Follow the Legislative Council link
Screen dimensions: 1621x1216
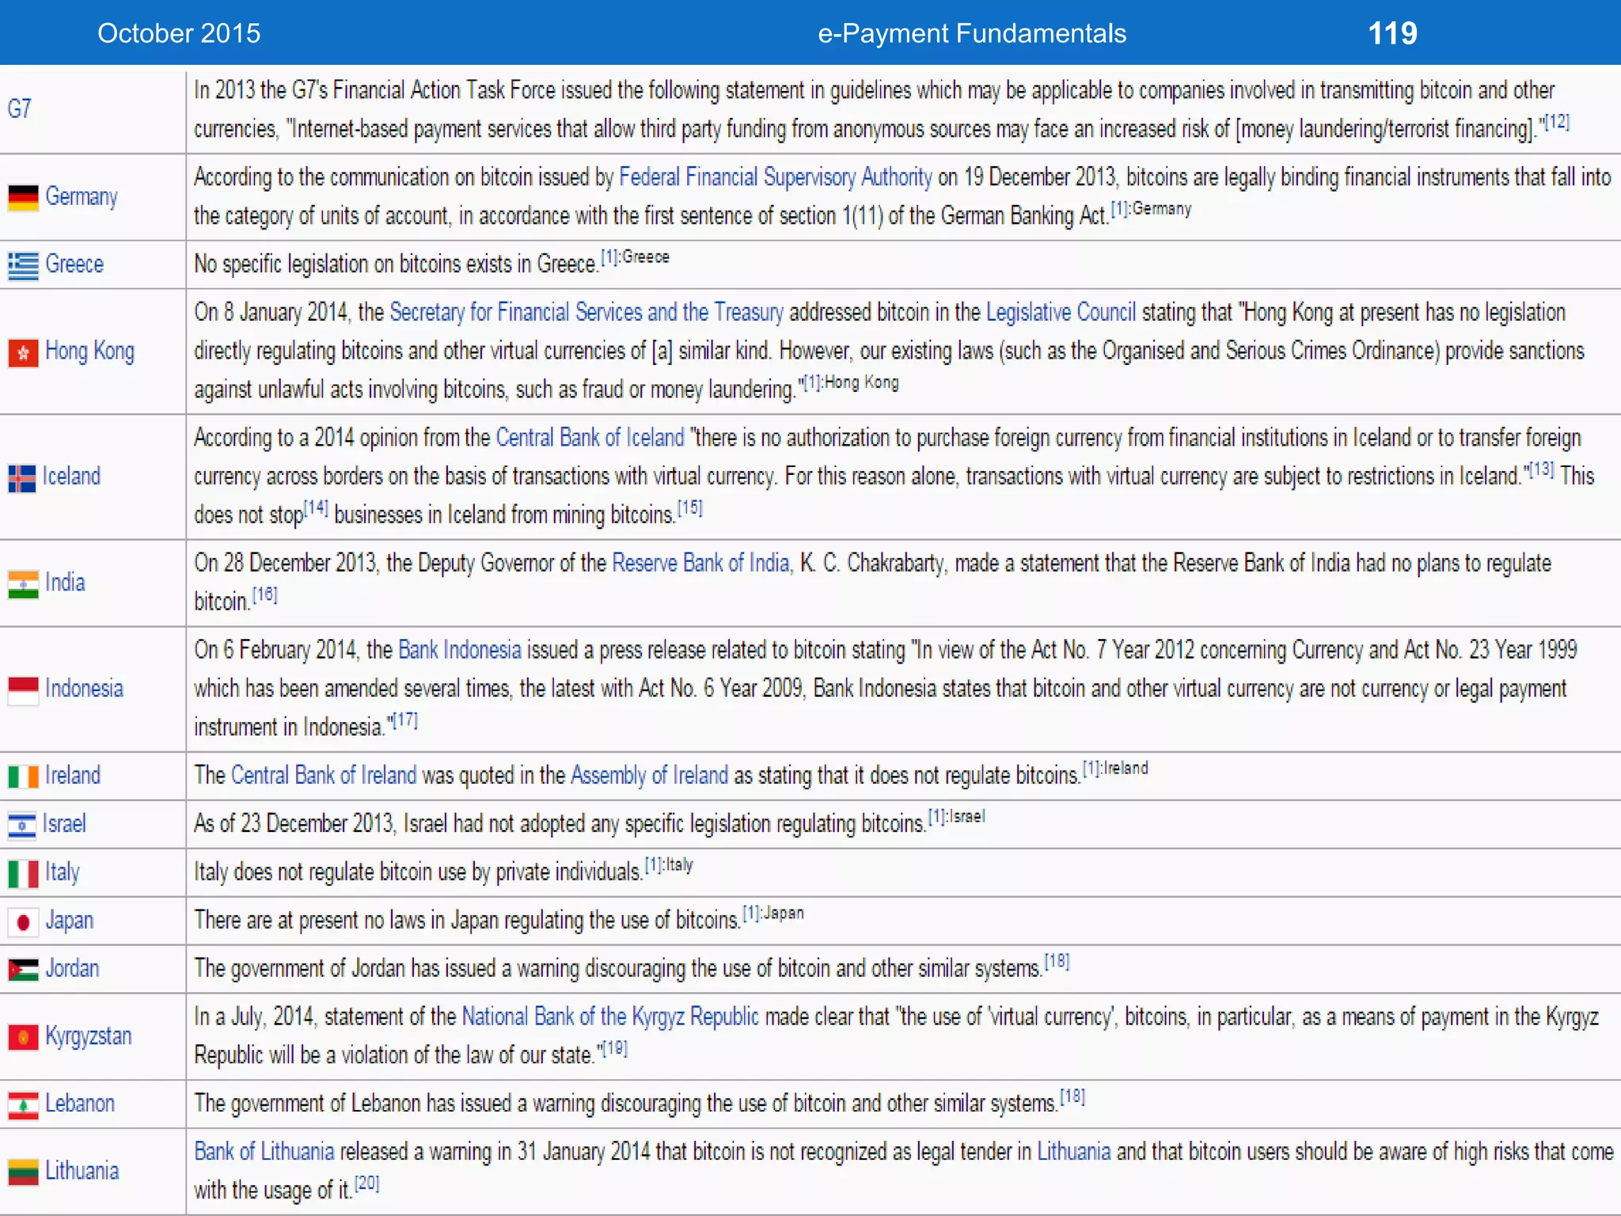click(x=1061, y=313)
